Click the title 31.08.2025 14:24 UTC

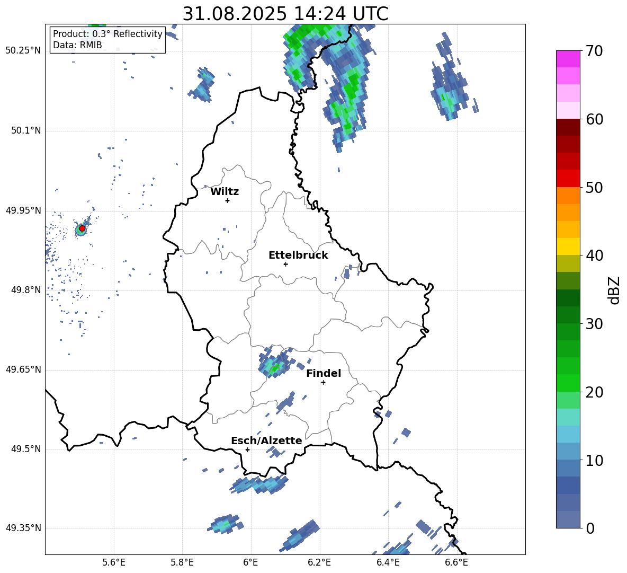(285, 14)
